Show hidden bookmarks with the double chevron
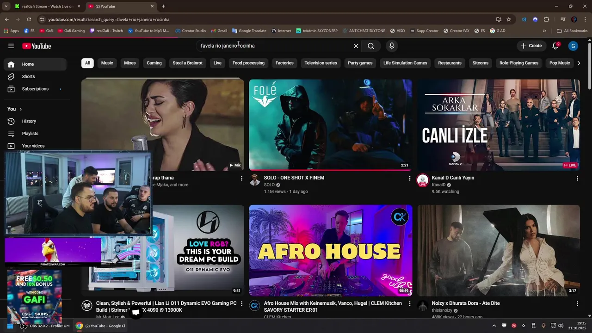 544,31
